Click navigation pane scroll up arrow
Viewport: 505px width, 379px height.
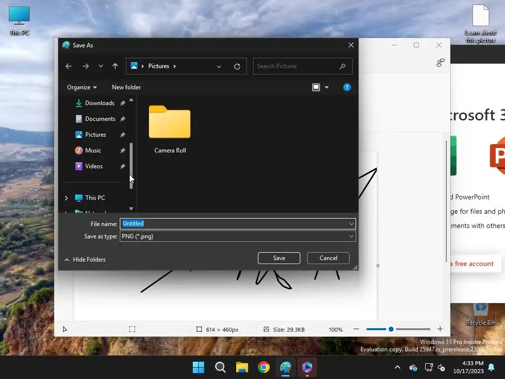(x=131, y=100)
